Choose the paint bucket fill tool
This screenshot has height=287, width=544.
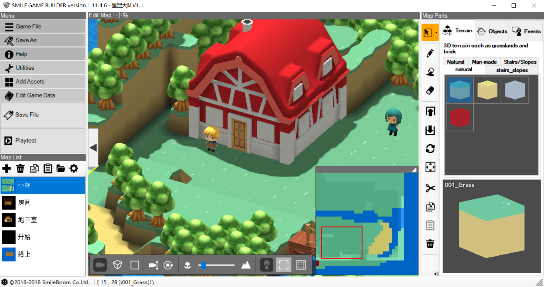430,72
